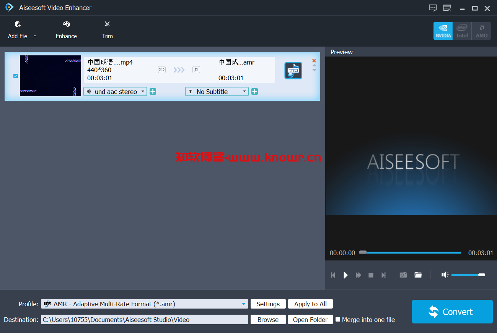
Task: Remove the file with the orange X
Action: 314,61
